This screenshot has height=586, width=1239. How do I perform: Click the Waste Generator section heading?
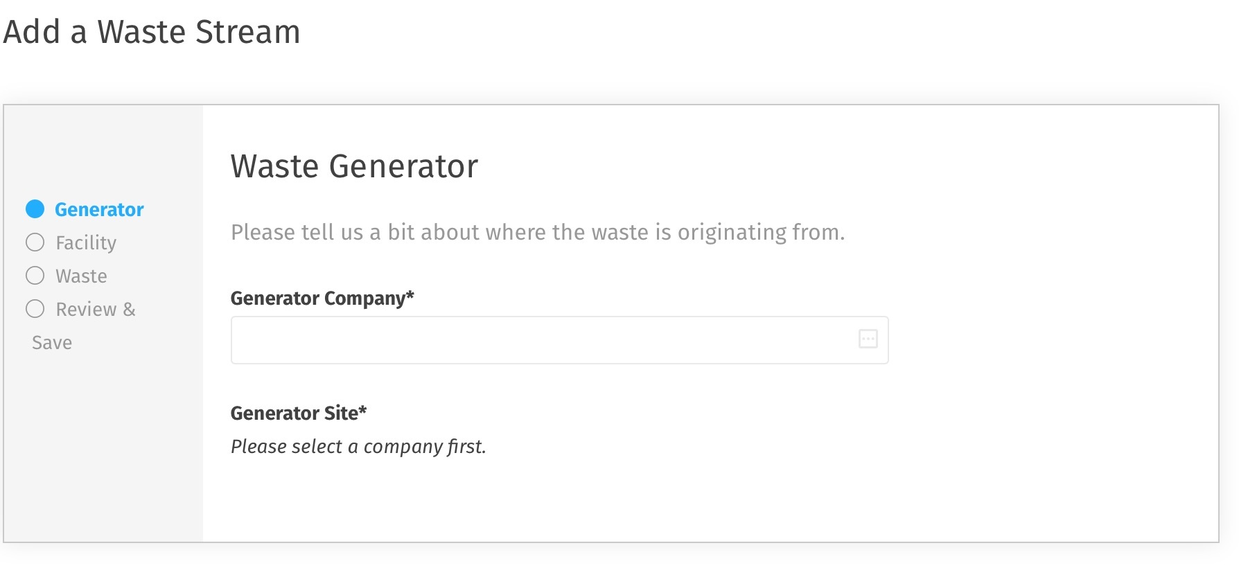pyautogui.click(x=354, y=166)
